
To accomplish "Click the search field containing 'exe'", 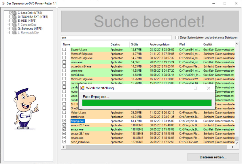I will (116, 38).
